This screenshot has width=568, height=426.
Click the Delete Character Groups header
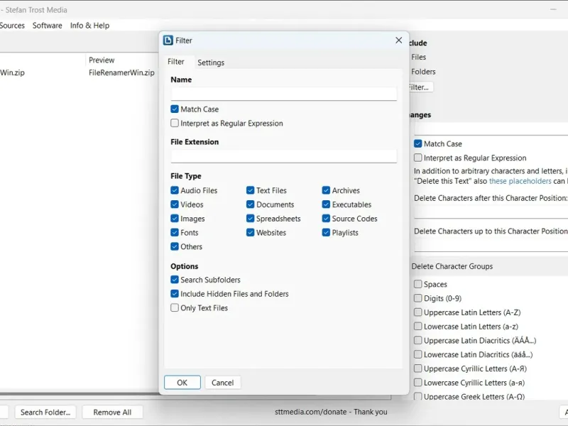452,266
